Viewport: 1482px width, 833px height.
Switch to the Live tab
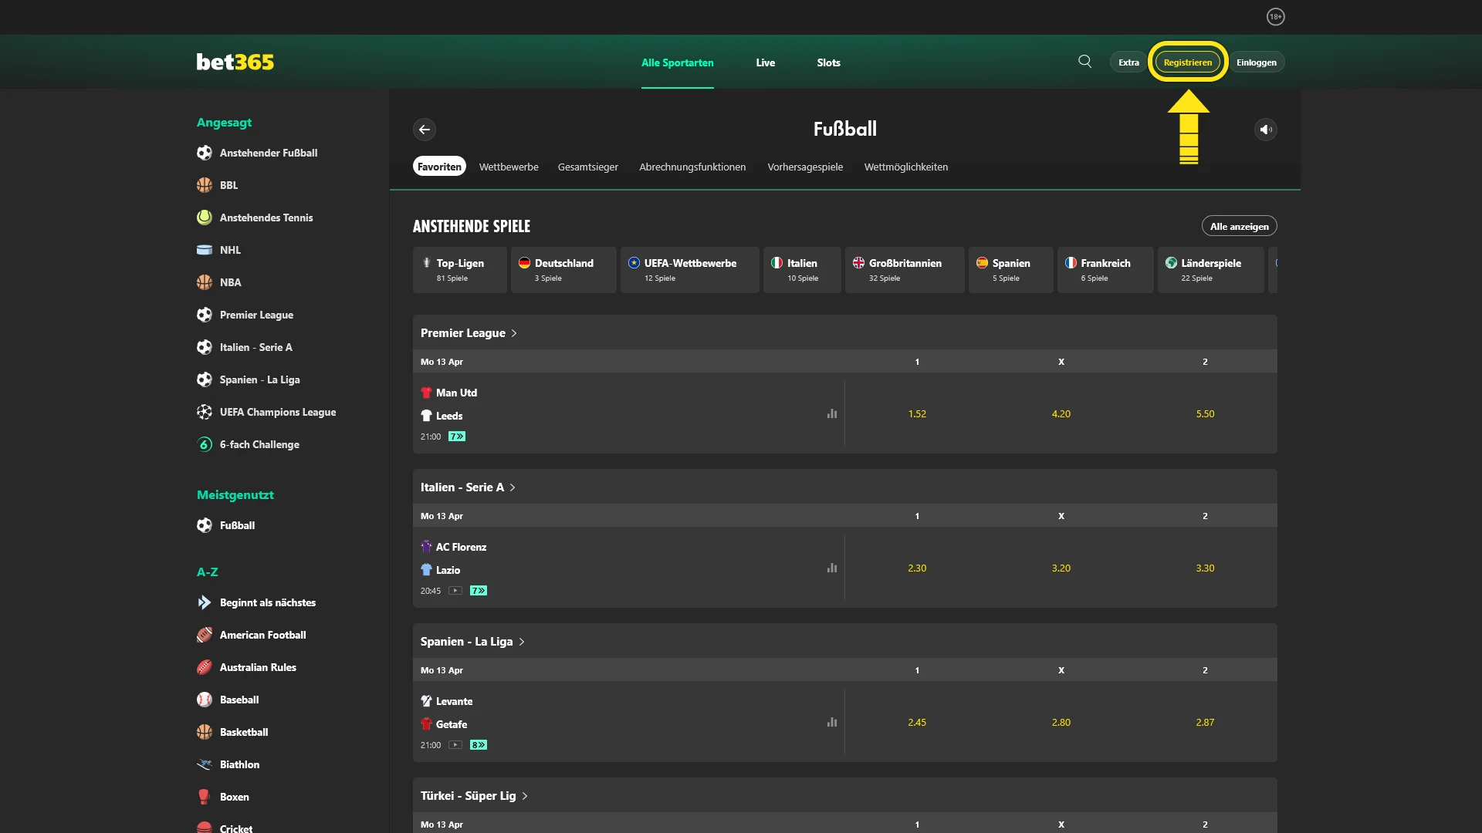pyautogui.click(x=765, y=62)
